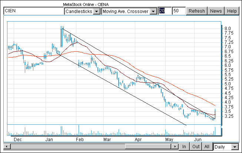Click the scrollbar right arrow
The width and height of the screenshot is (242, 153).
pyautogui.click(x=175, y=146)
